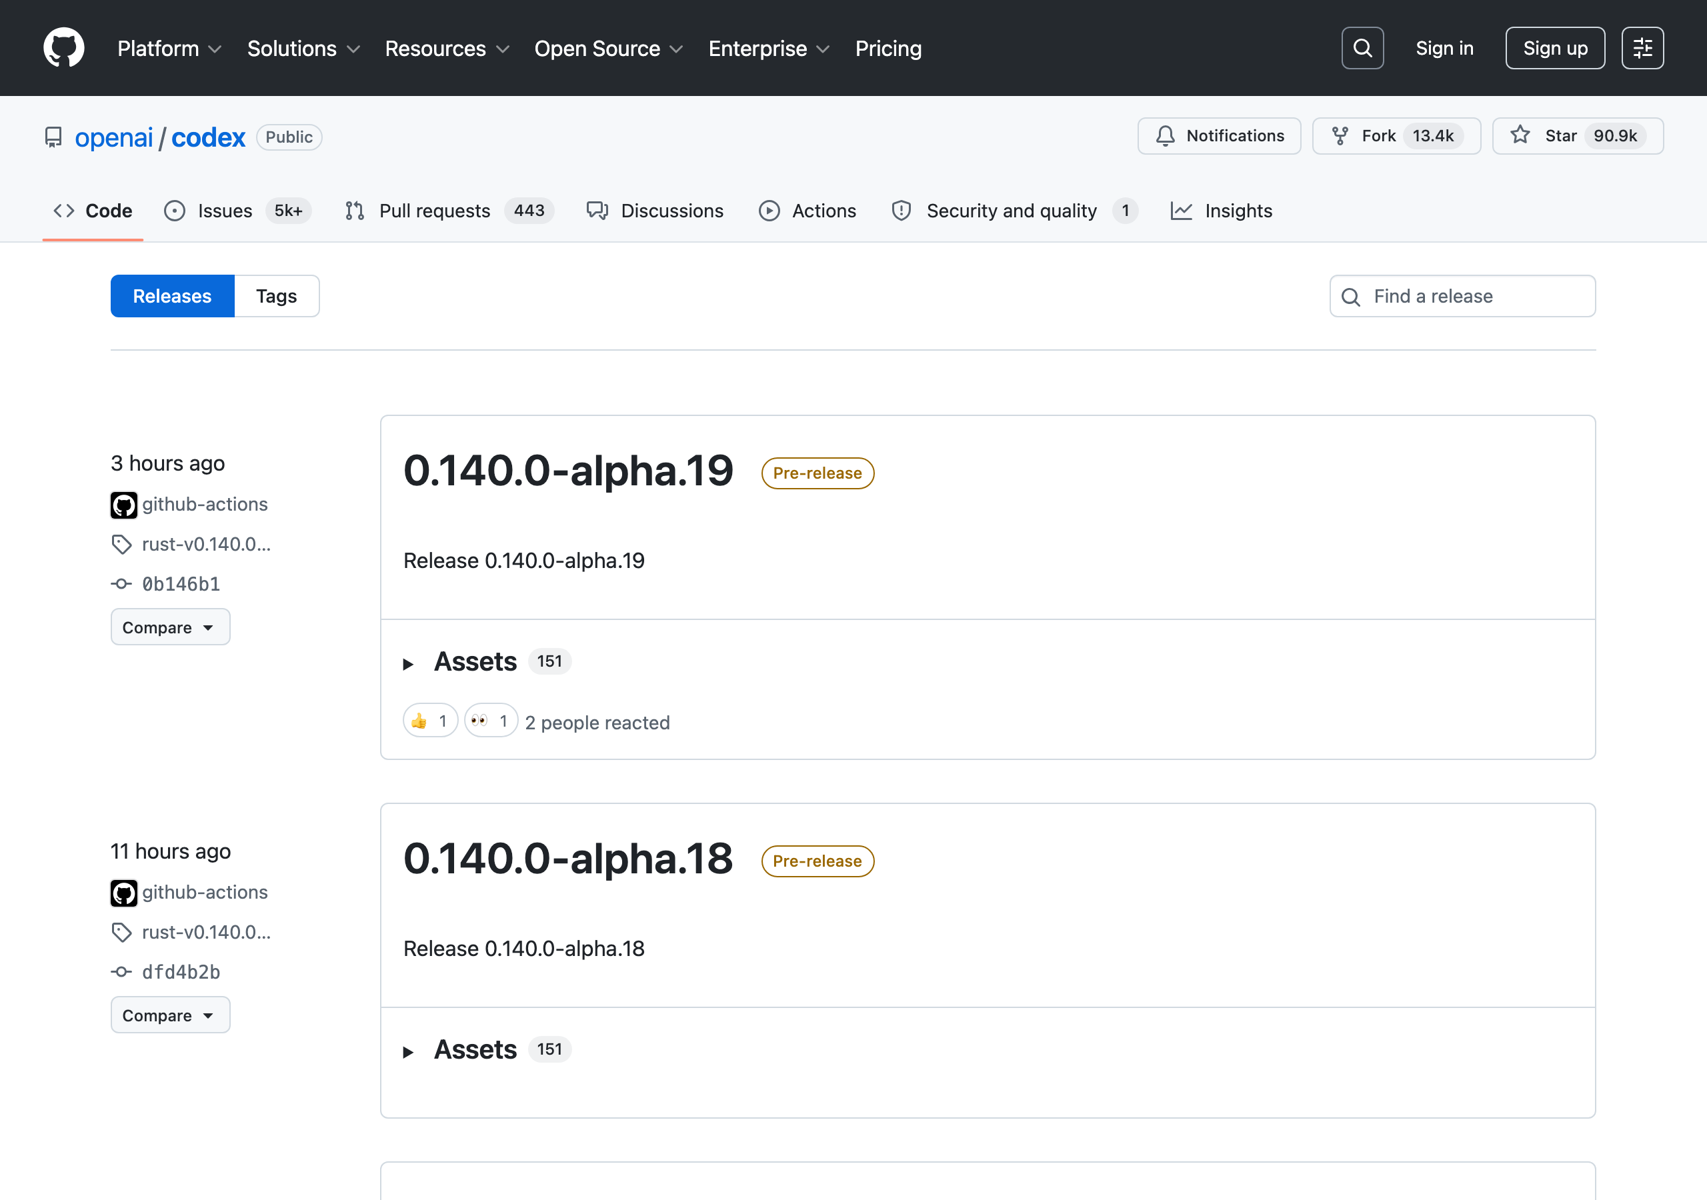Open commit dfd4b2b
1707x1200 pixels.
181,973
